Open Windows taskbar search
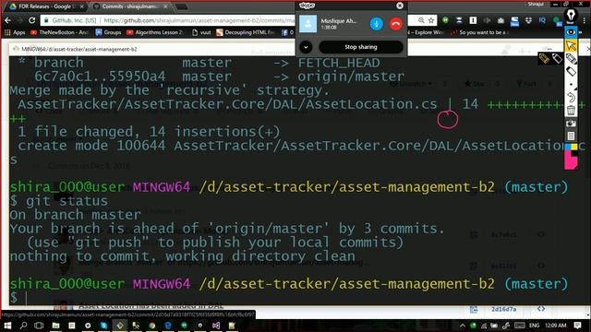This screenshot has height=332, width=591. 23,326
